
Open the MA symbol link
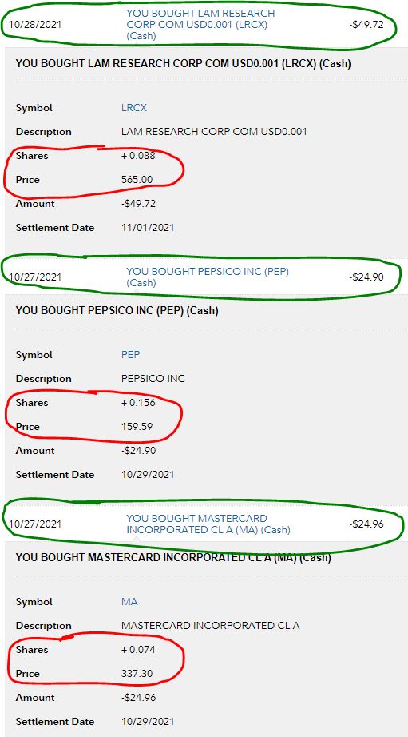pyautogui.click(x=129, y=602)
